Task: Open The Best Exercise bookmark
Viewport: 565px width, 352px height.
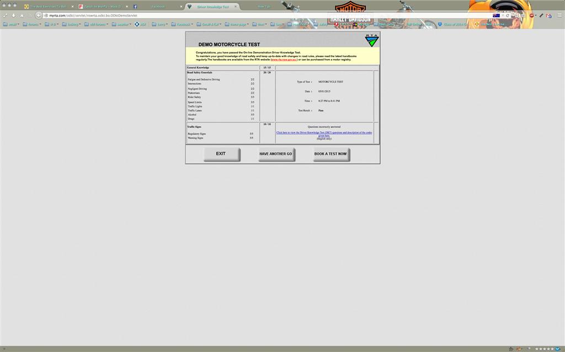Action: [490, 24]
